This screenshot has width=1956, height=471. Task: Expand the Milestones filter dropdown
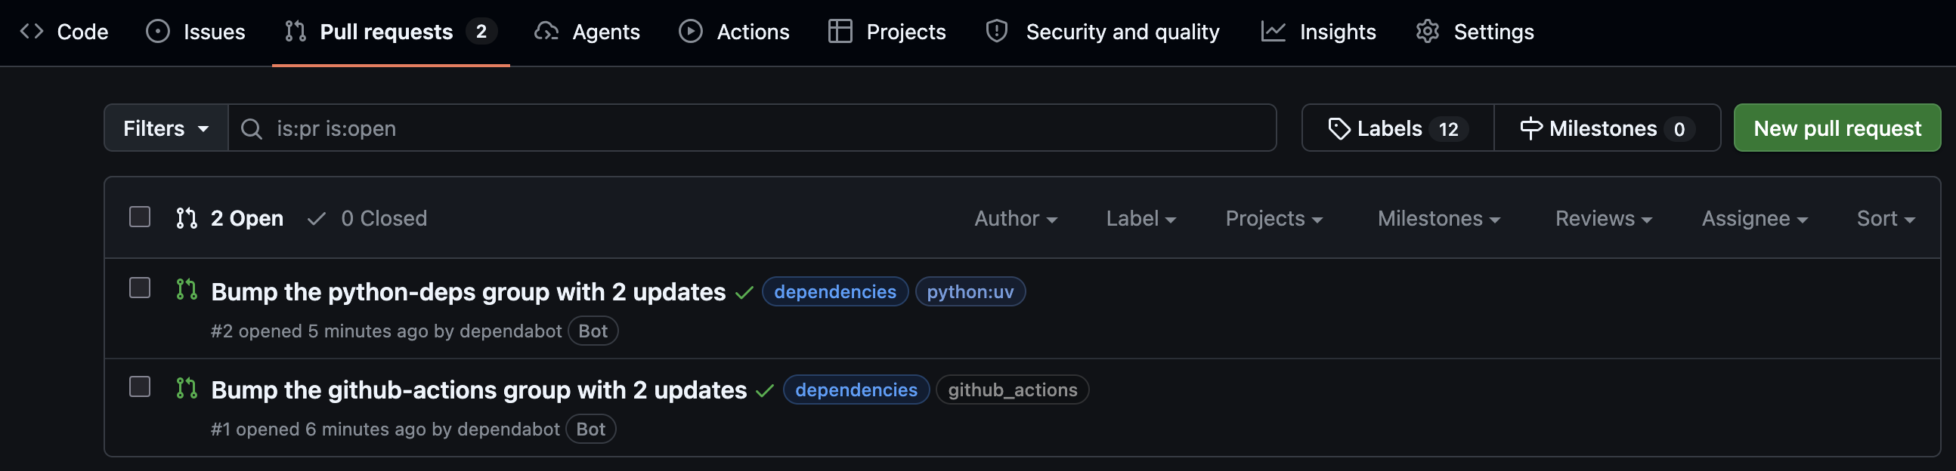[x=1439, y=218]
